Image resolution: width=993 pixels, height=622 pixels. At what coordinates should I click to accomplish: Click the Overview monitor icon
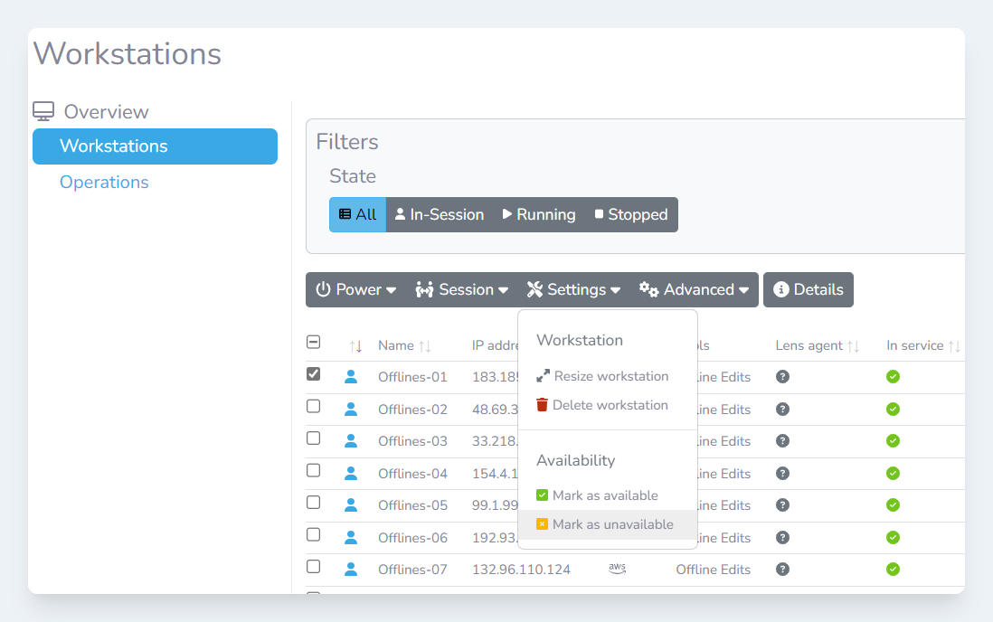coord(43,111)
